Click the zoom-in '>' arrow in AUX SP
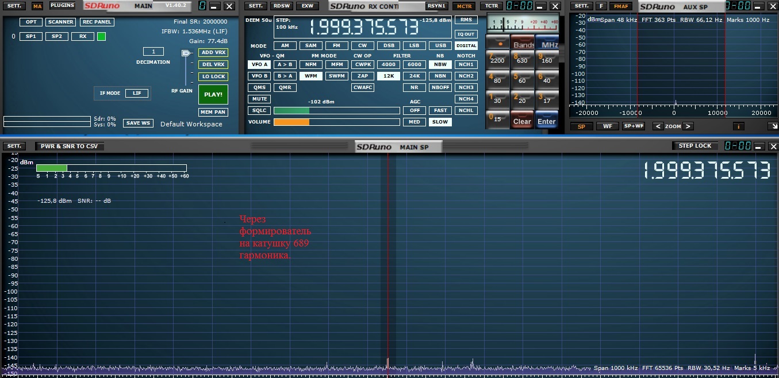 click(688, 126)
